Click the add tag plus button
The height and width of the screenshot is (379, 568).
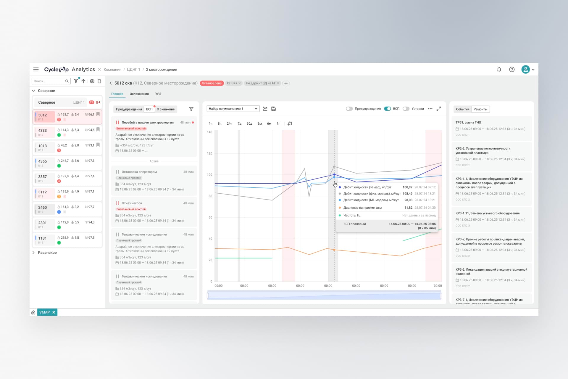286,83
